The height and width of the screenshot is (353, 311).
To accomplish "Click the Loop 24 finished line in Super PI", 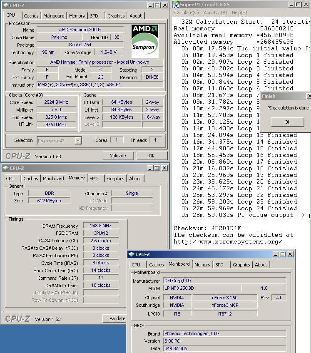I will (x=239, y=208).
